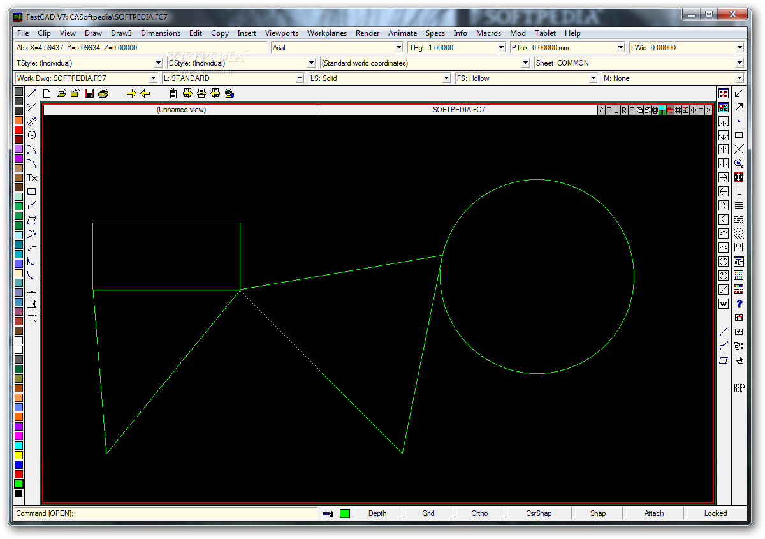Click the yellow left arrow icon
765x539 pixels.
coord(145,93)
